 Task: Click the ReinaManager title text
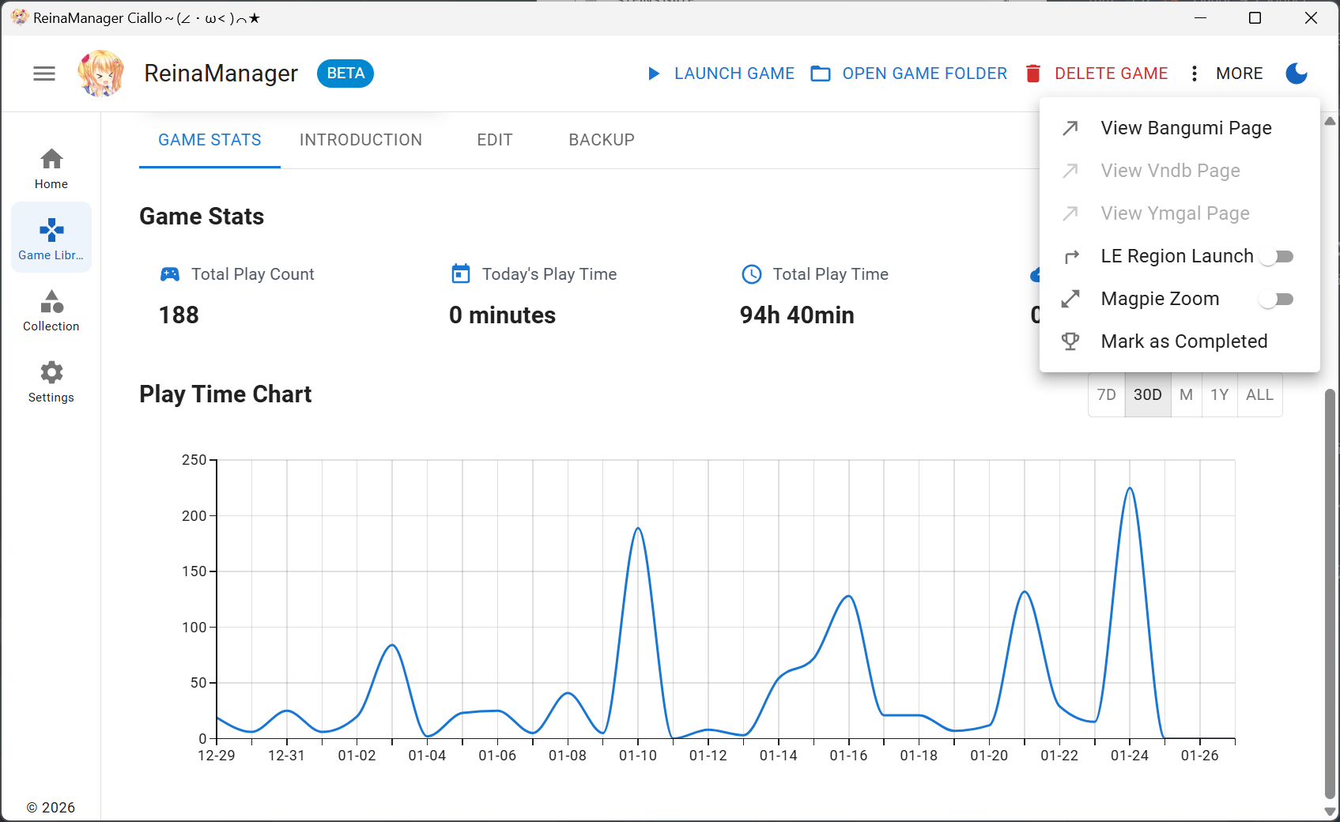click(x=221, y=74)
